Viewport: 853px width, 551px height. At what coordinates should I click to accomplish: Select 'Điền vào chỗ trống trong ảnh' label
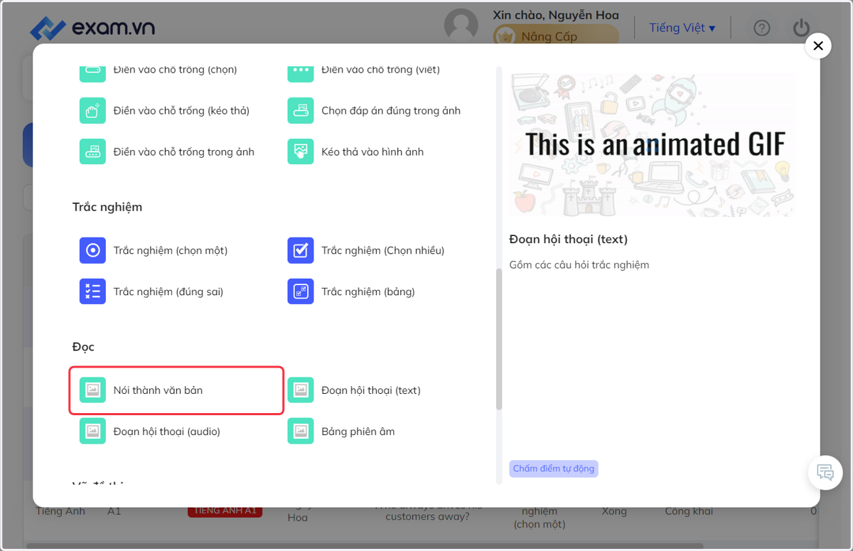pos(184,151)
